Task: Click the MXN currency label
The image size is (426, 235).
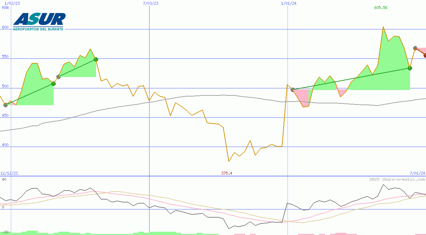Action: (x=5, y=8)
